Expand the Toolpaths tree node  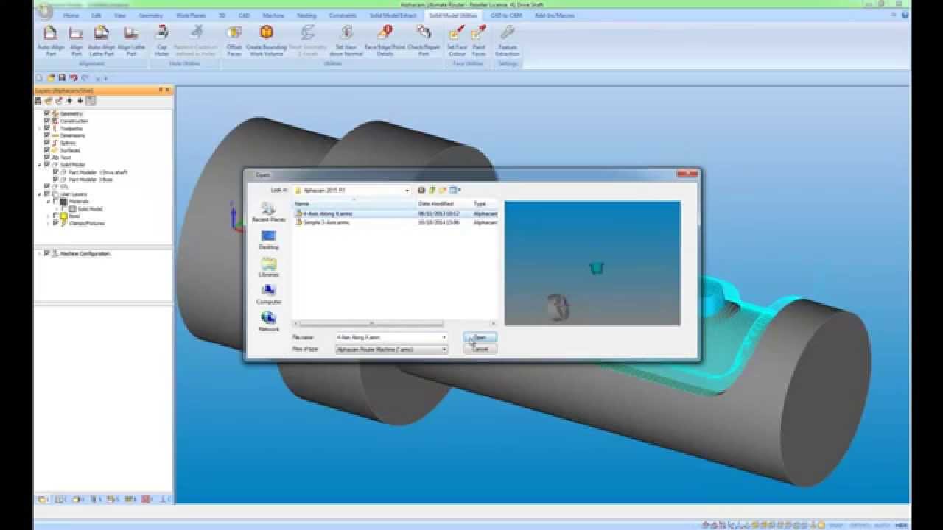coord(40,128)
